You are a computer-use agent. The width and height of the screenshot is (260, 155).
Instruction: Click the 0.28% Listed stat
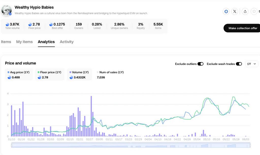[97, 26]
